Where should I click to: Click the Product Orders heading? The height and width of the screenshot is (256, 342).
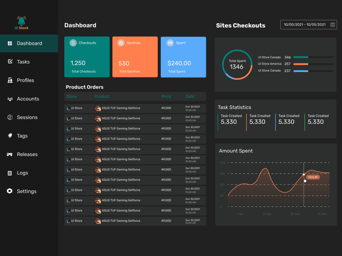(x=84, y=87)
